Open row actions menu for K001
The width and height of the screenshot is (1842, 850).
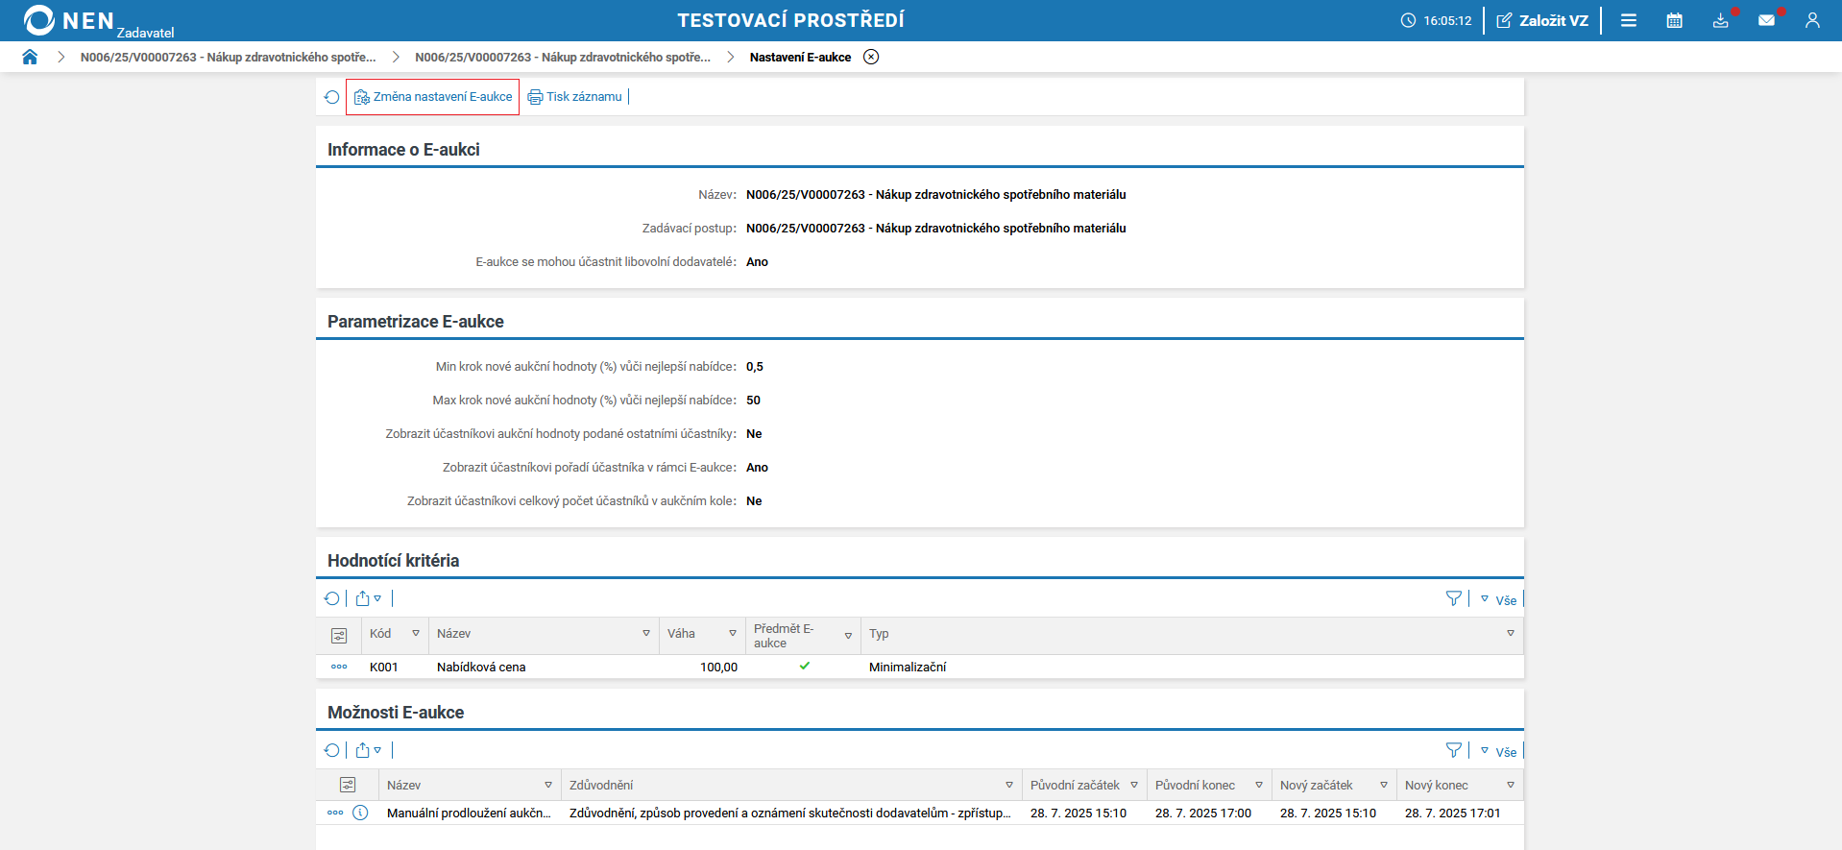pos(339,667)
